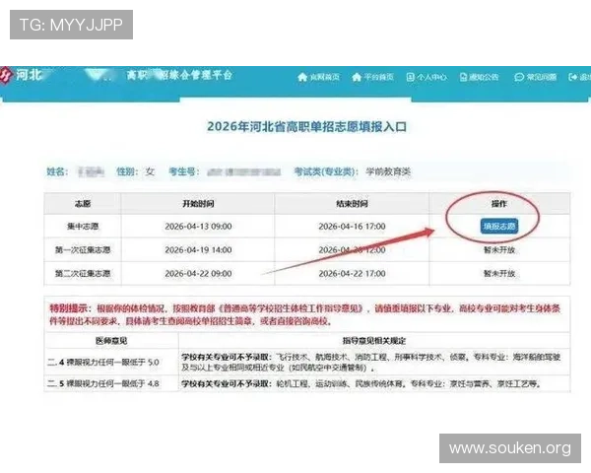Click the 指导意见相关规定 column header
Viewport: 591px width, 473px height.
pos(374,341)
